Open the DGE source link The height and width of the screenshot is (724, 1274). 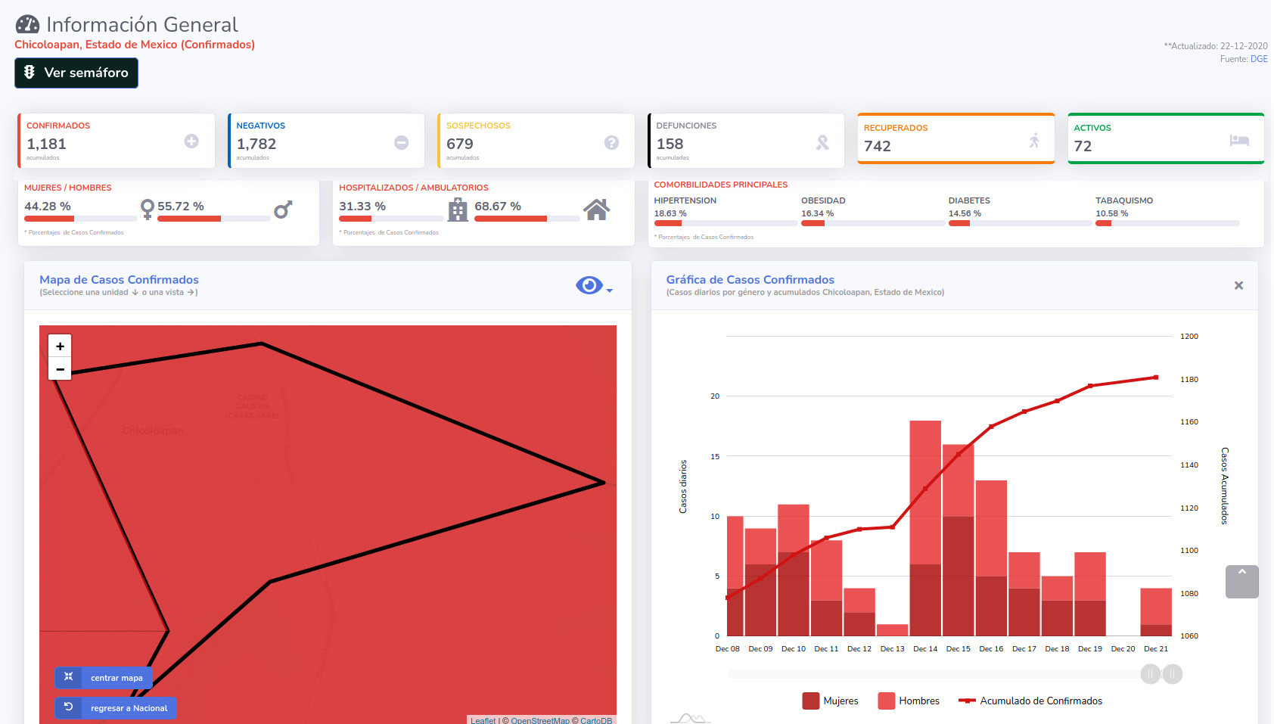point(1259,59)
